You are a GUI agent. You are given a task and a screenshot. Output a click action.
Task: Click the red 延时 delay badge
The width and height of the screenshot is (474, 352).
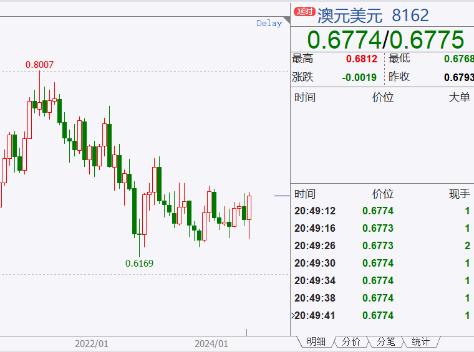tap(304, 12)
